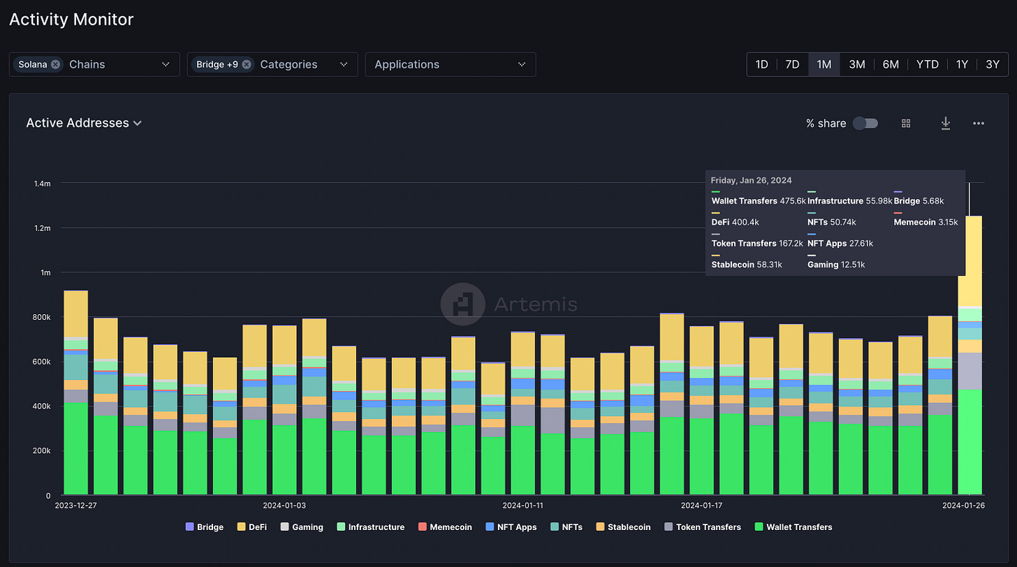The image size is (1017, 567).
Task: Remove the Solana chip from Chains
Action: (56, 64)
